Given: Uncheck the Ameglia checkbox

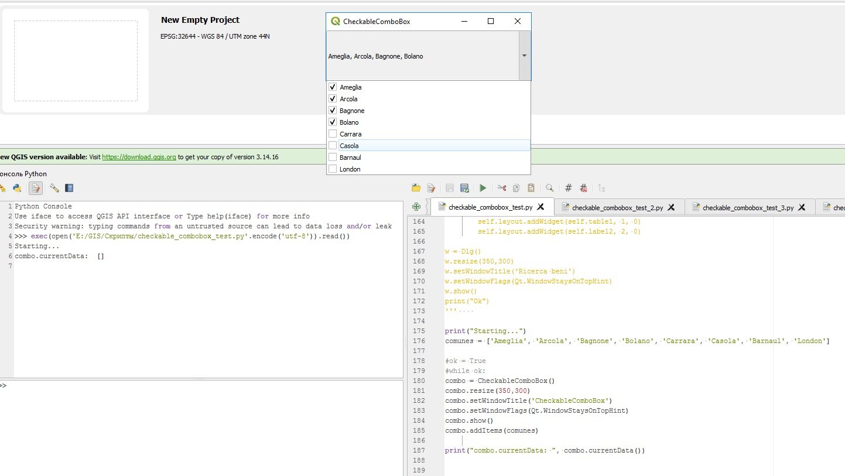Looking at the screenshot, I should (x=333, y=87).
